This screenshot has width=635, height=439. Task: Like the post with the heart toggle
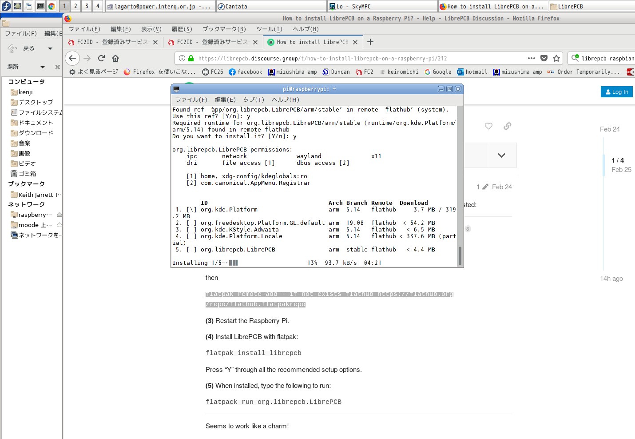[x=488, y=126]
